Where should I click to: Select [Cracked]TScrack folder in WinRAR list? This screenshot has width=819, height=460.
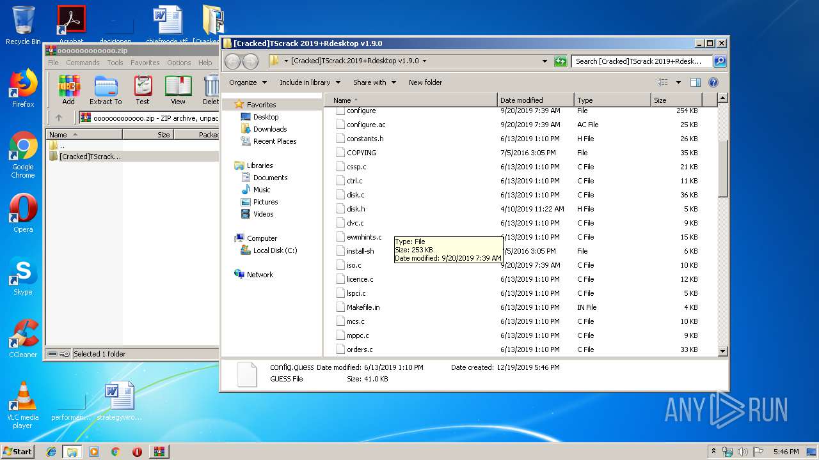(90, 157)
